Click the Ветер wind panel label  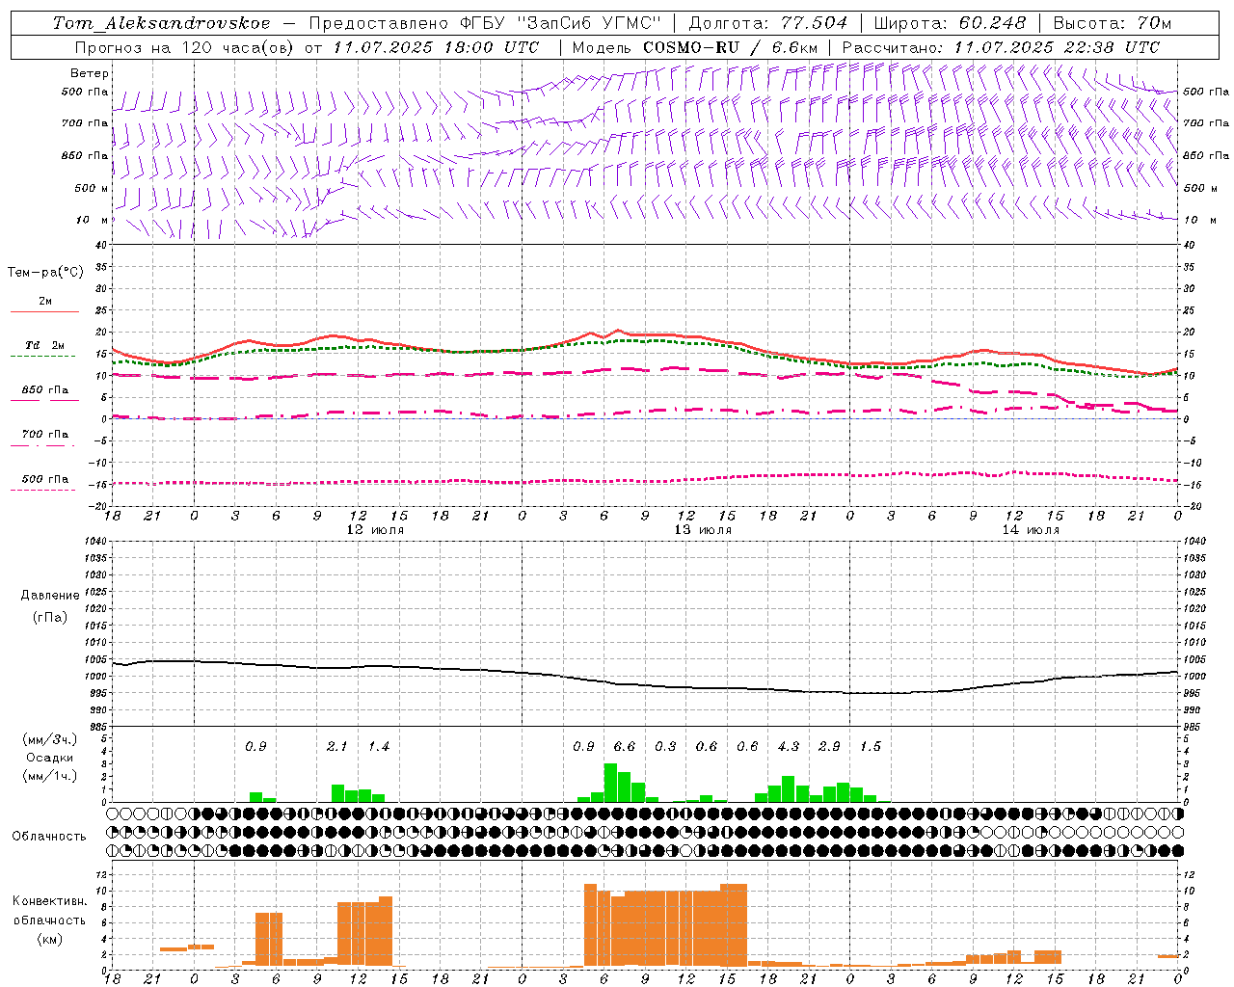coord(90,73)
